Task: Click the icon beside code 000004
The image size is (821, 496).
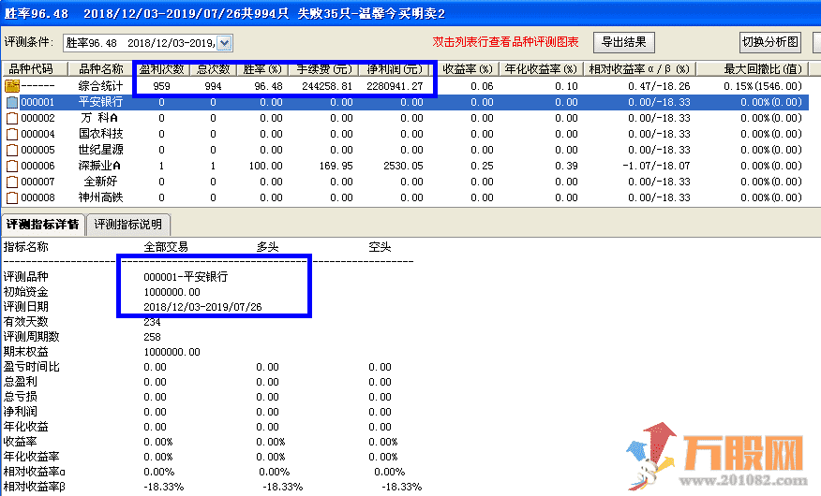Action: point(11,135)
